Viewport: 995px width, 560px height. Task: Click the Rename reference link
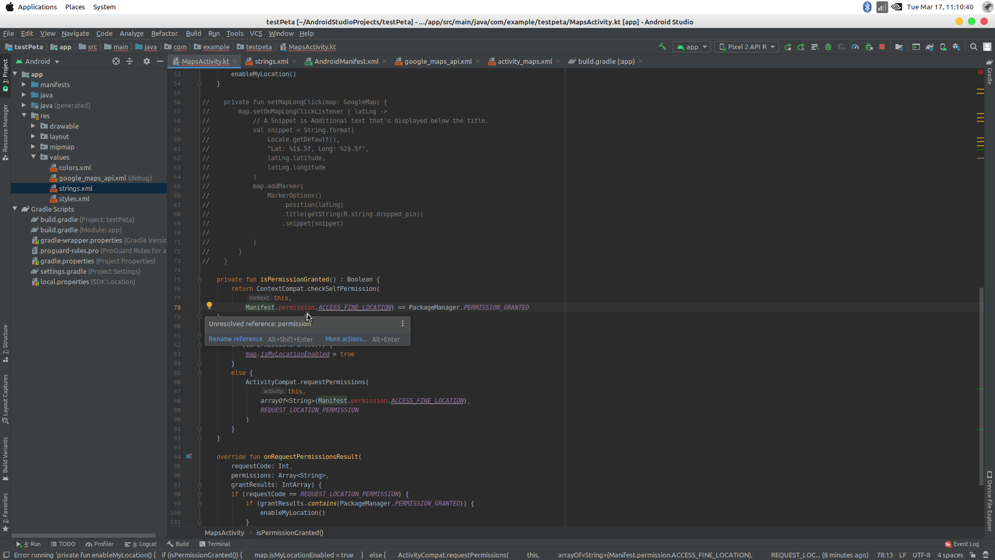tap(235, 339)
